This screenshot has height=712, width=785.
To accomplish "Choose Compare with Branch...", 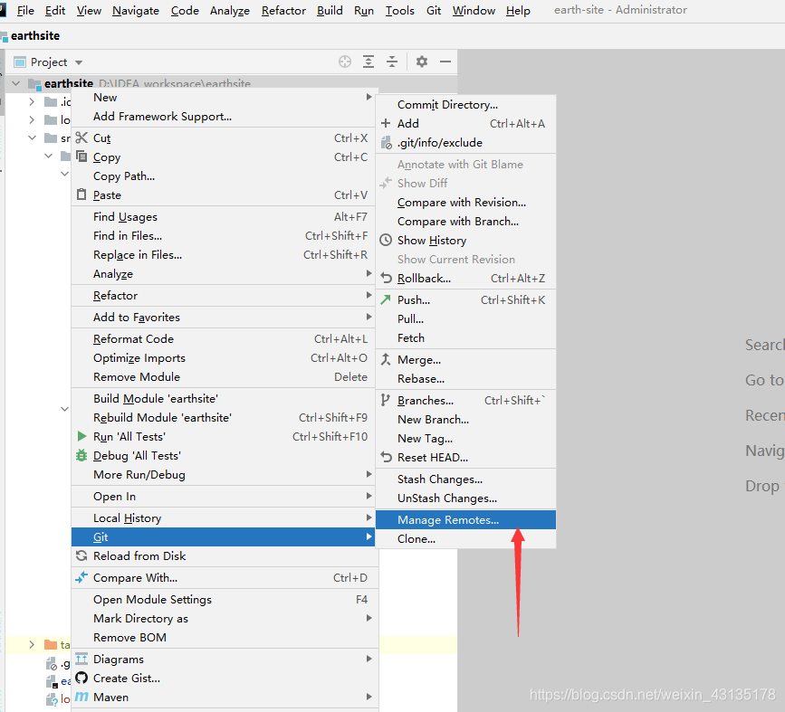I will tap(465, 221).
